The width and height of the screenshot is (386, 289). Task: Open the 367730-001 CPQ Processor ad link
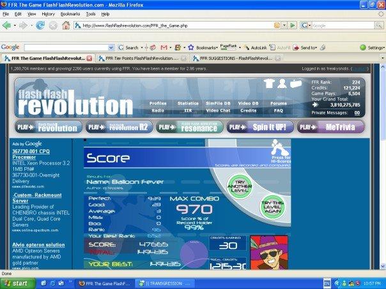[x=31, y=154]
